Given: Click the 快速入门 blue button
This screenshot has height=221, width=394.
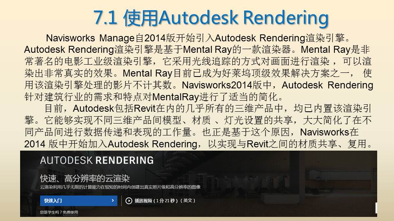Looking at the screenshot, I should tap(79, 201).
